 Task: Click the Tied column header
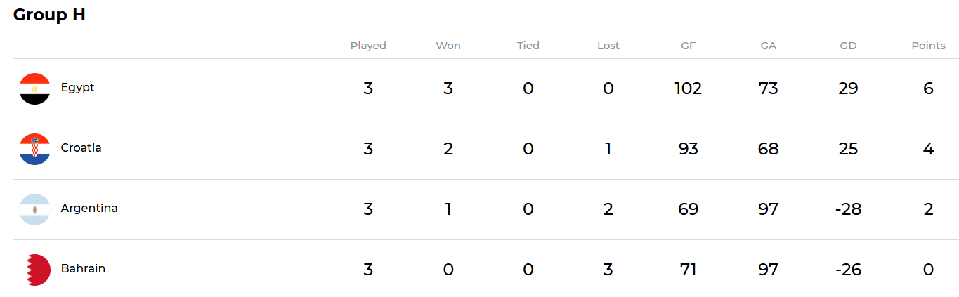tap(528, 46)
